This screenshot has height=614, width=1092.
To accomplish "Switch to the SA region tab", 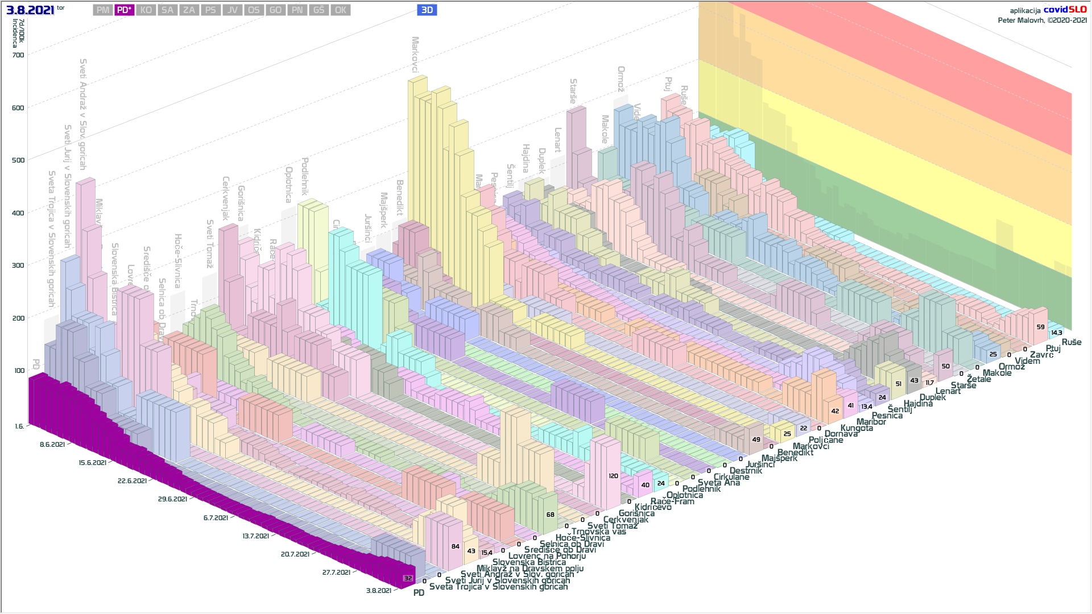I will click(x=168, y=10).
